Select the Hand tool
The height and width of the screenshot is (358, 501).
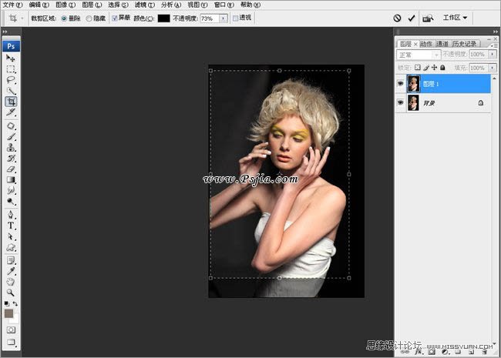tap(11, 282)
